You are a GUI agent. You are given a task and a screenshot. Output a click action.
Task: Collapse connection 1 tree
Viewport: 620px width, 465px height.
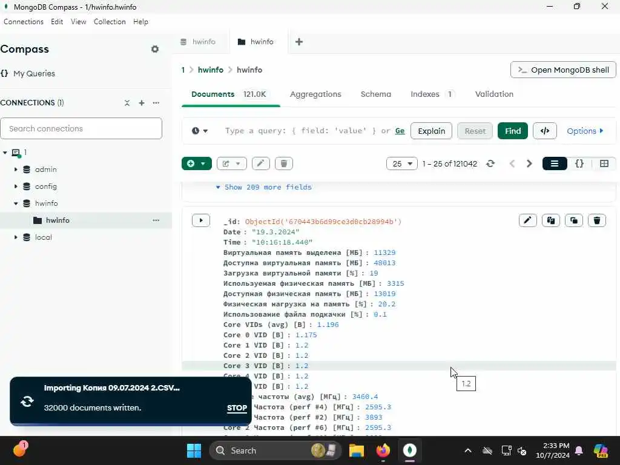[x=5, y=153]
